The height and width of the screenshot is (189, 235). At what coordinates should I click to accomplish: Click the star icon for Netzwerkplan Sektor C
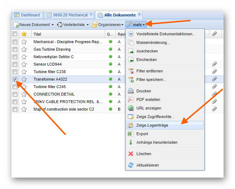coord(24,57)
